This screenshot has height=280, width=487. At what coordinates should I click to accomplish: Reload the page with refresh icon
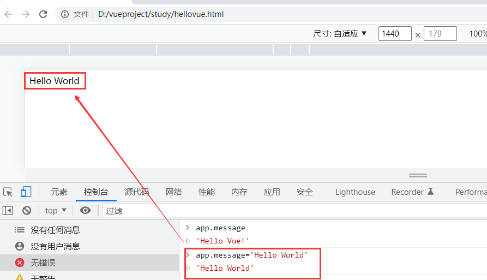(x=43, y=14)
